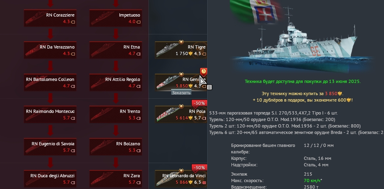Click the context menu icon beside the cursor

(209, 87)
